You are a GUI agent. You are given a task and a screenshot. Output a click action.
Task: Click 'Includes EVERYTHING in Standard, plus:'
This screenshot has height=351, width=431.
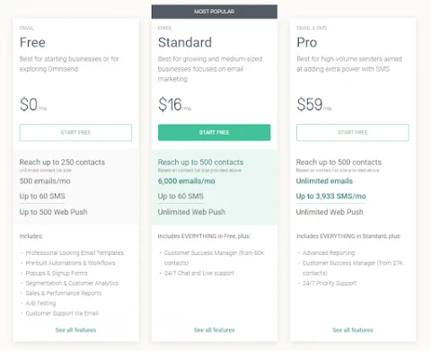(348, 236)
